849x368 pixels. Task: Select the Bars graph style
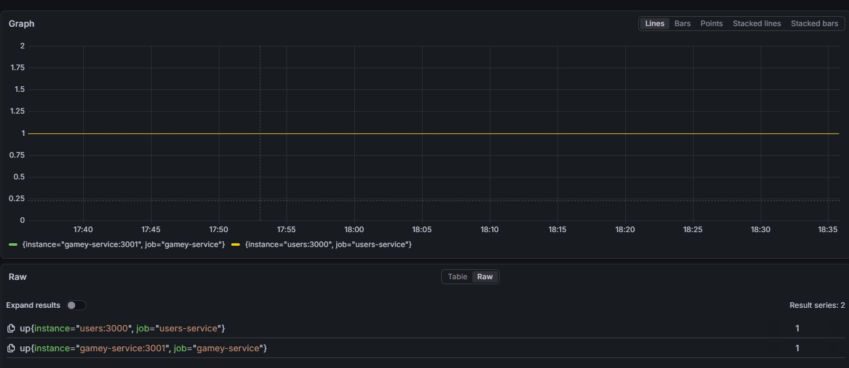click(682, 23)
